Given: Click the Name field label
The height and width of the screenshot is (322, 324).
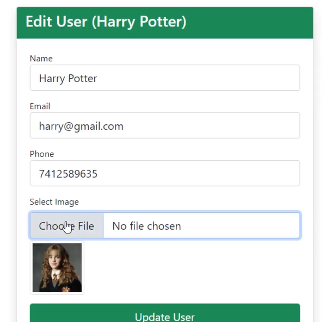Looking at the screenshot, I should tap(41, 59).
